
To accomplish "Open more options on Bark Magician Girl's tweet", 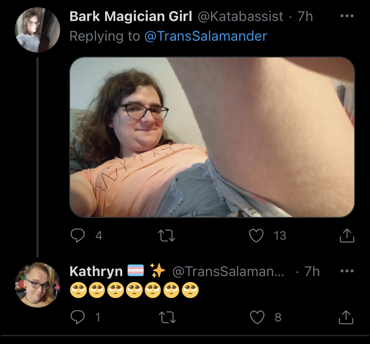I will coord(347,16).
